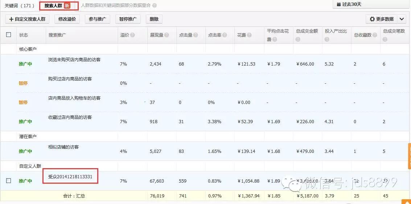Viewport: 411px width, 204px height.
Task: Click 暂停 status of 店内商品放入购物车的访客
Action: pos(23,103)
